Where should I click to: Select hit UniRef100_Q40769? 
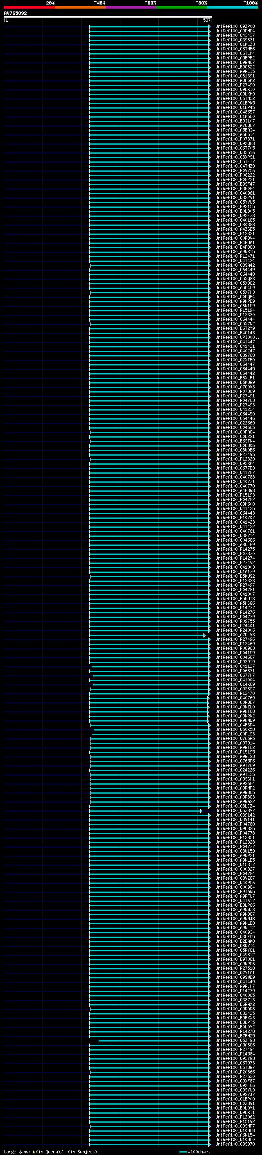point(235,698)
